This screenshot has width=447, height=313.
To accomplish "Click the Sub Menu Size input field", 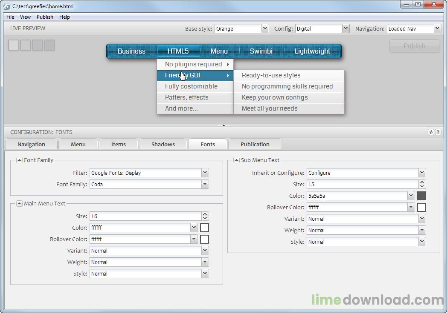I will point(362,184).
